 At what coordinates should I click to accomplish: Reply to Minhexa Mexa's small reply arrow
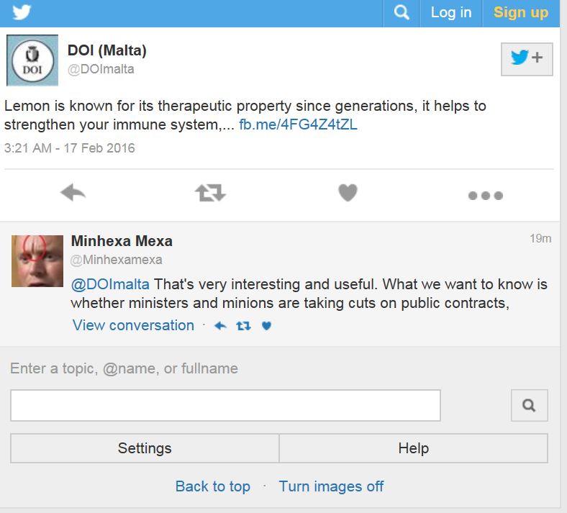[221, 326]
